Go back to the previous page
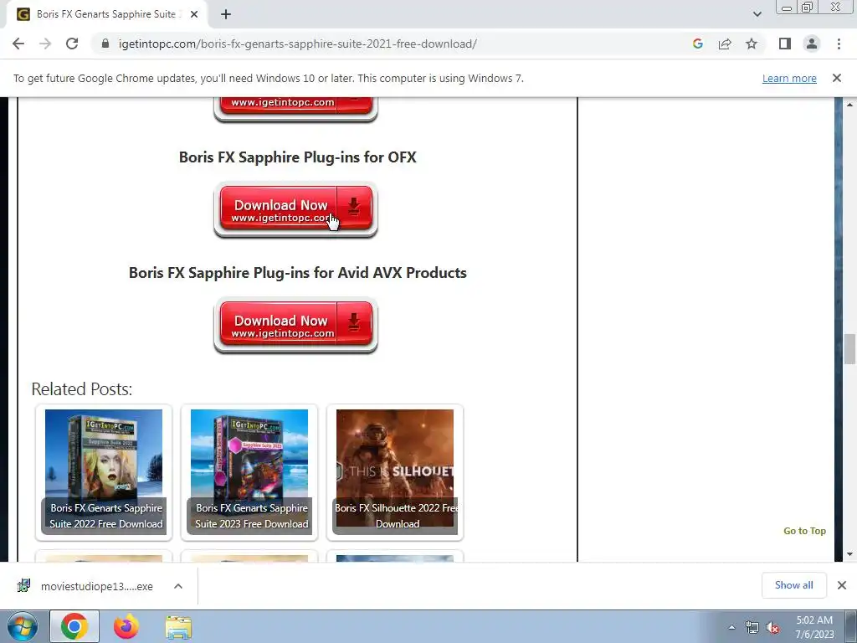The height and width of the screenshot is (643, 857). [18, 44]
